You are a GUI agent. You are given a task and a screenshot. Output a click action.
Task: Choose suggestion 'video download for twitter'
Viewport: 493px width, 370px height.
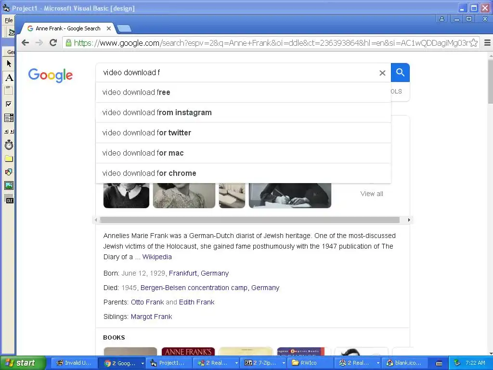click(243, 133)
